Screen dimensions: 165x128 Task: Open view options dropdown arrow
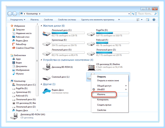pos(142,20)
